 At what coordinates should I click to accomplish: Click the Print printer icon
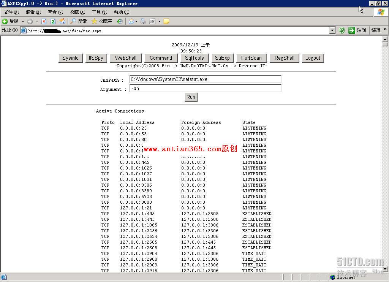tap(143, 21)
